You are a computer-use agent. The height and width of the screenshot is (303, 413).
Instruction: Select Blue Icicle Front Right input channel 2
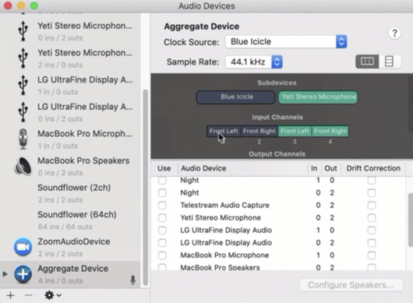click(x=259, y=131)
